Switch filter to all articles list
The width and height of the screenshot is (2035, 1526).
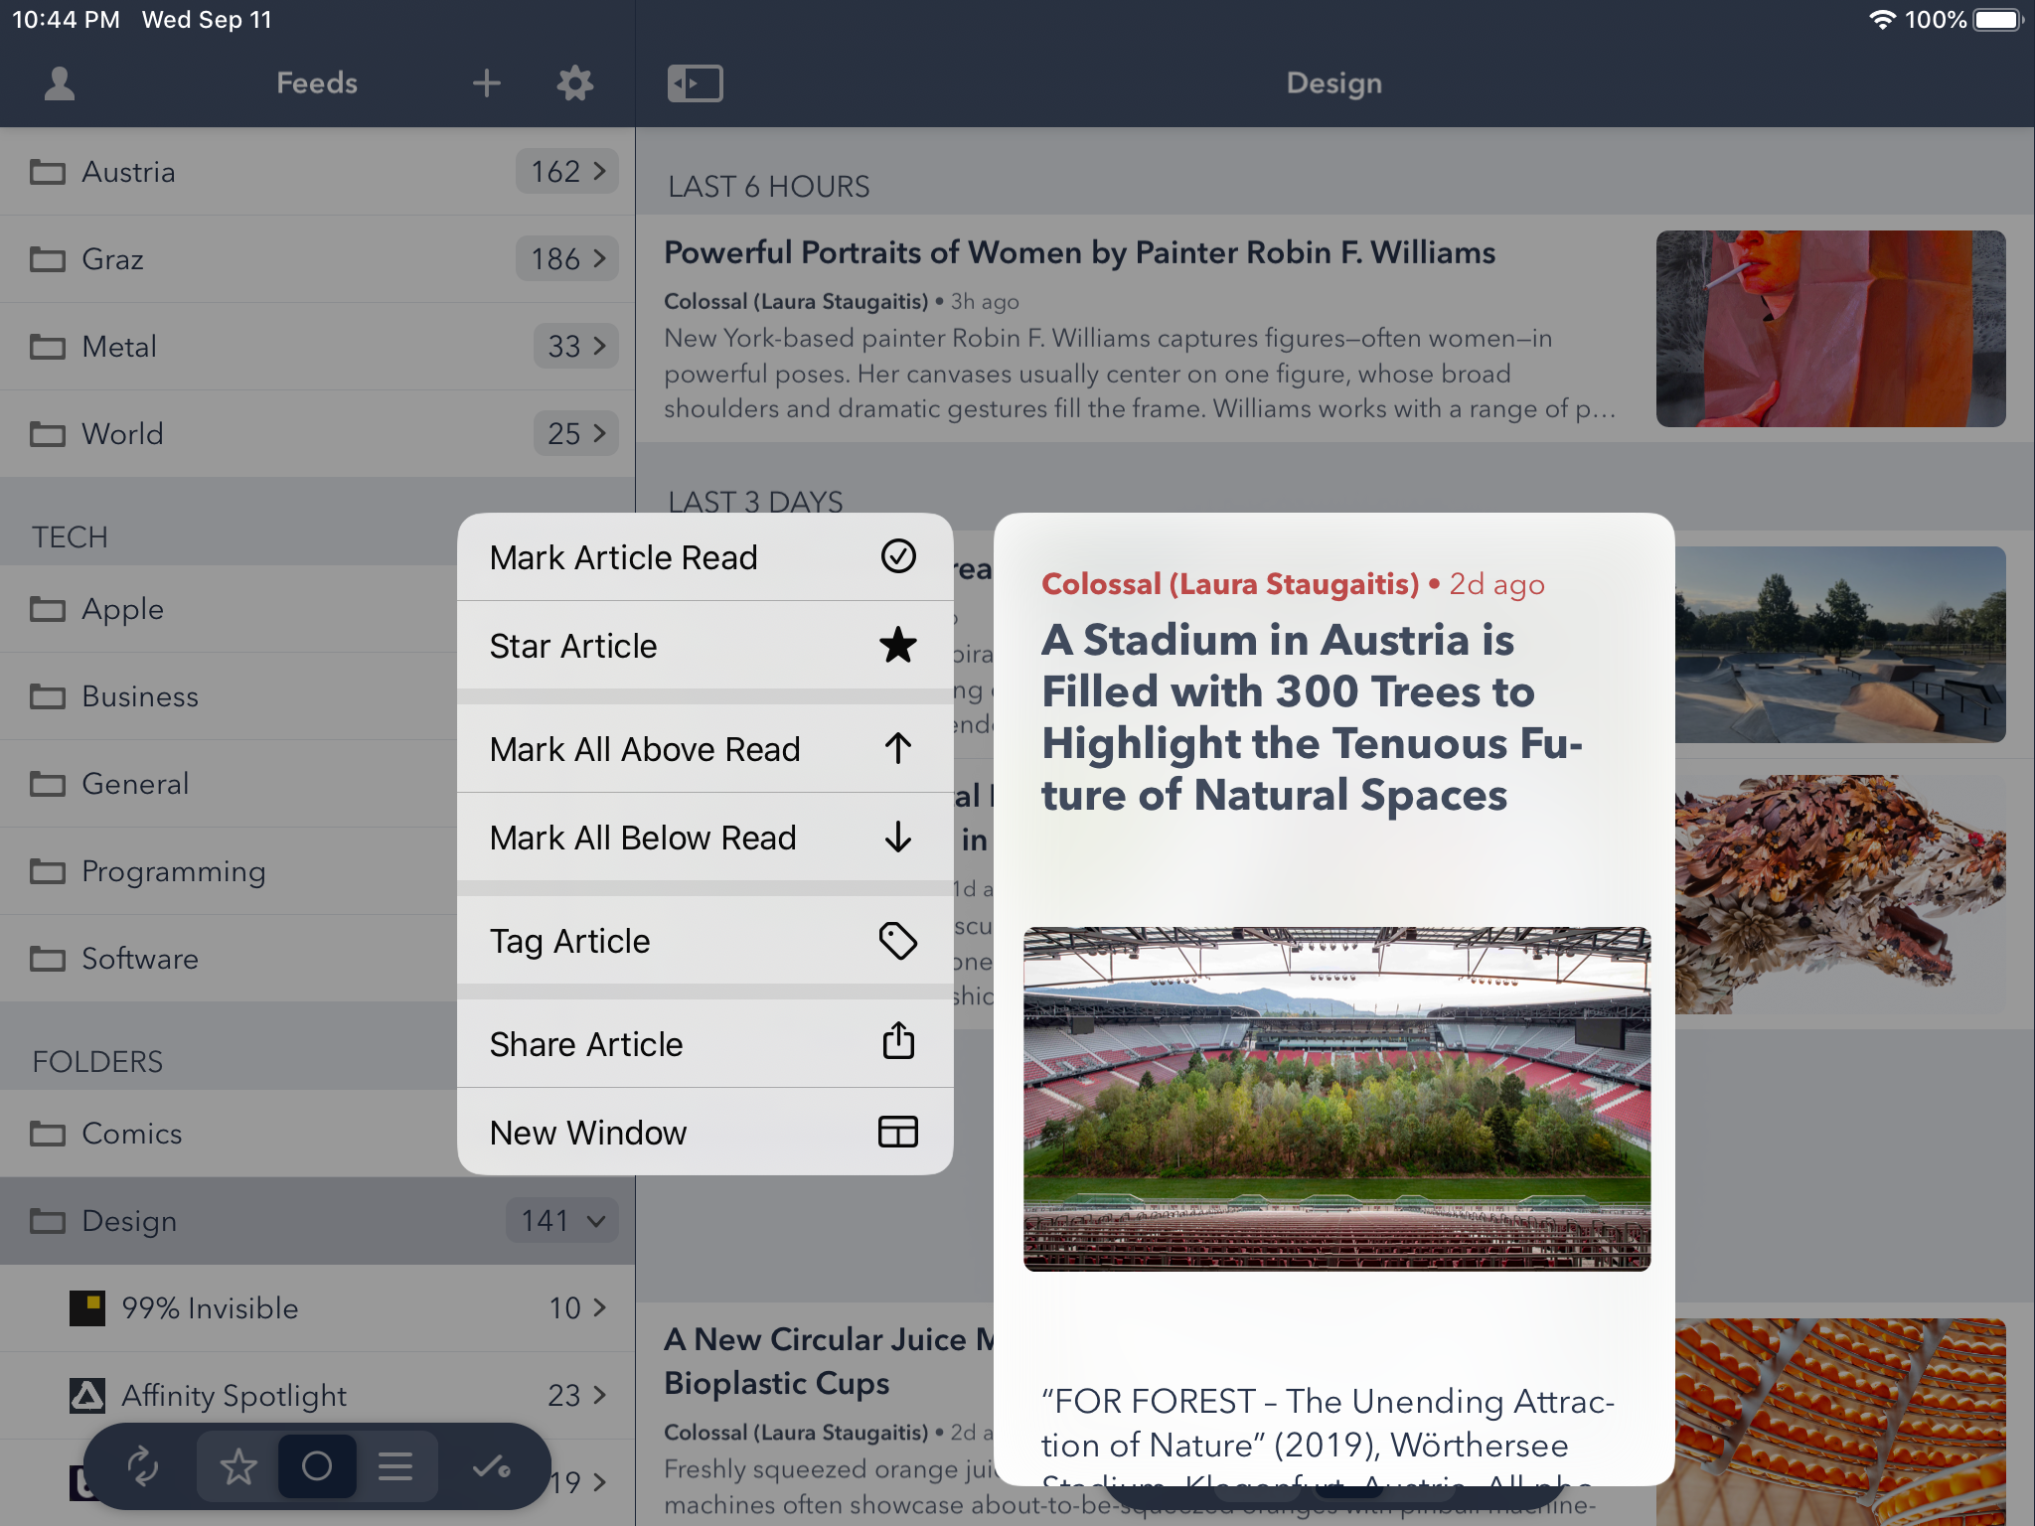[x=395, y=1466]
